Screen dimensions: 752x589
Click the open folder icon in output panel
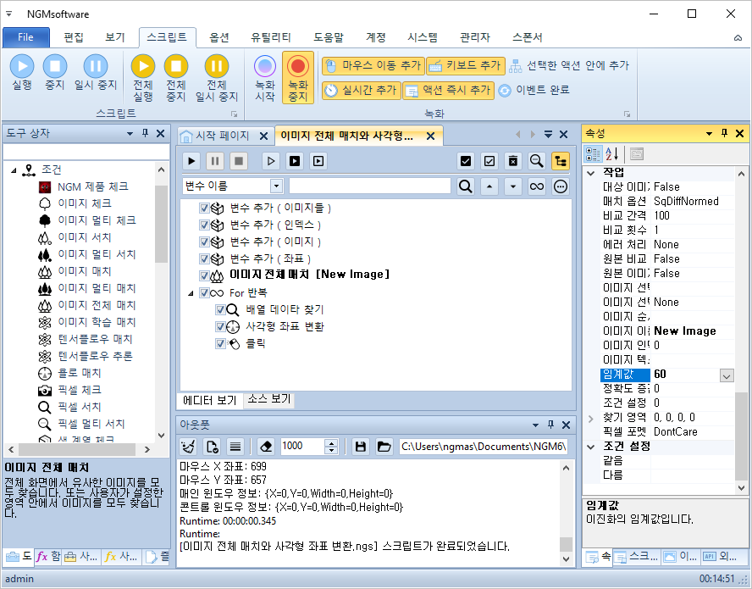pyautogui.click(x=384, y=447)
